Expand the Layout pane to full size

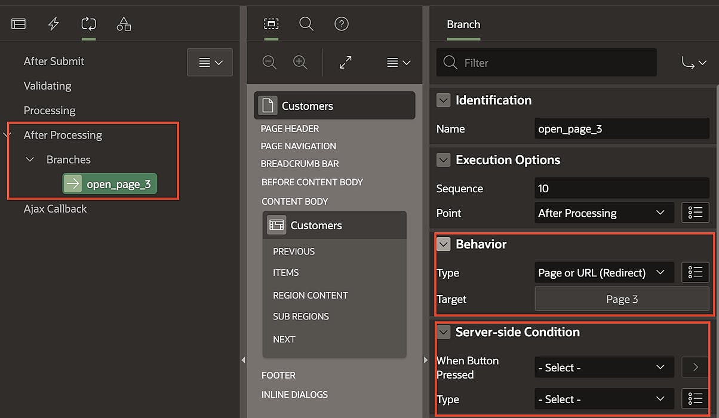[345, 62]
